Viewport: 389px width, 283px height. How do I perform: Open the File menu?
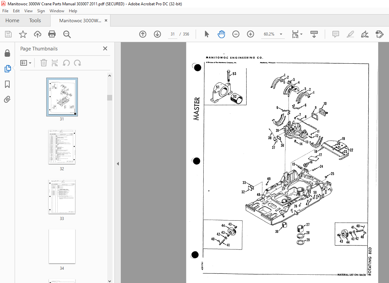[5, 11]
